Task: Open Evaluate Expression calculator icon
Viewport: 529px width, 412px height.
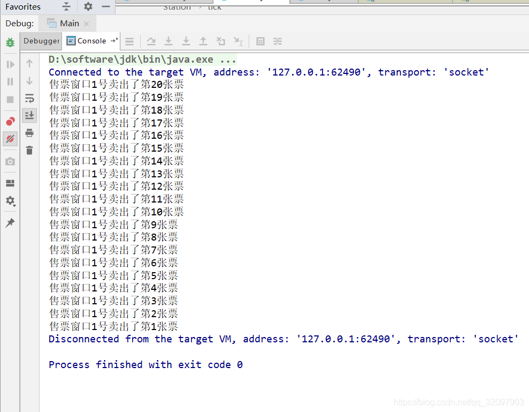Action: (x=260, y=41)
